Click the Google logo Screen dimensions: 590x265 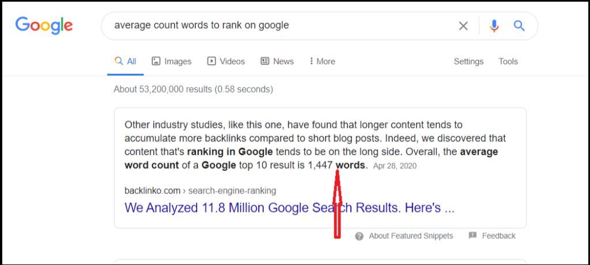pyautogui.click(x=44, y=25)
